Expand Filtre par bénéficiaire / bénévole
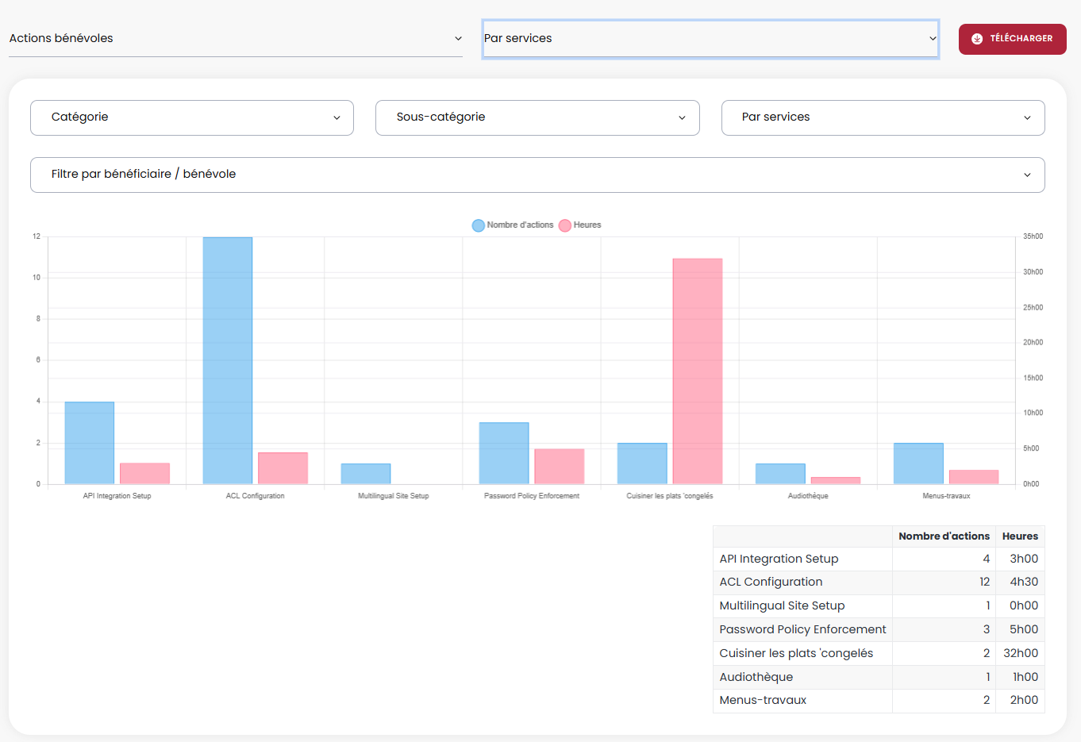This screenshot has height=742, width=1081. click(x=537, y=175)
